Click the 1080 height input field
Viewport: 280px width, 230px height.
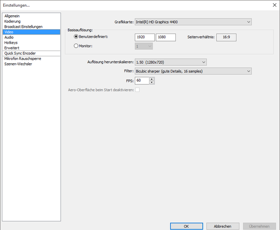(166, 37)
